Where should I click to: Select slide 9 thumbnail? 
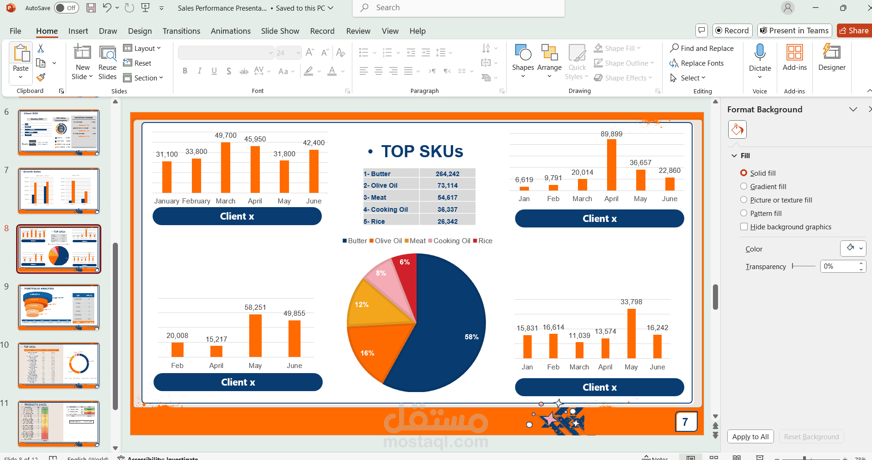(59, 307)
